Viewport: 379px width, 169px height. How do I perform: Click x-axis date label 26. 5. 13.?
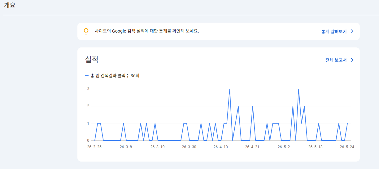click(x=316, y=147)
